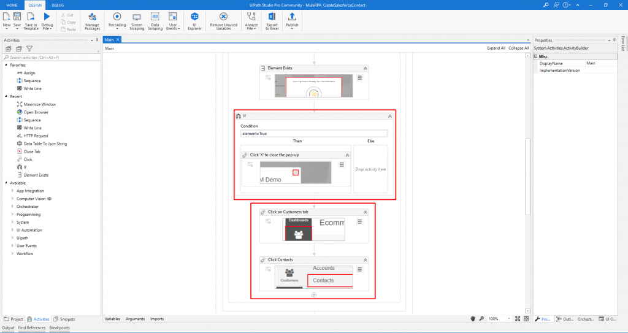This screenshot has height=333, width=628.
Task: Switch to Snippets panel tab
Action: click(x=64, y=319)
